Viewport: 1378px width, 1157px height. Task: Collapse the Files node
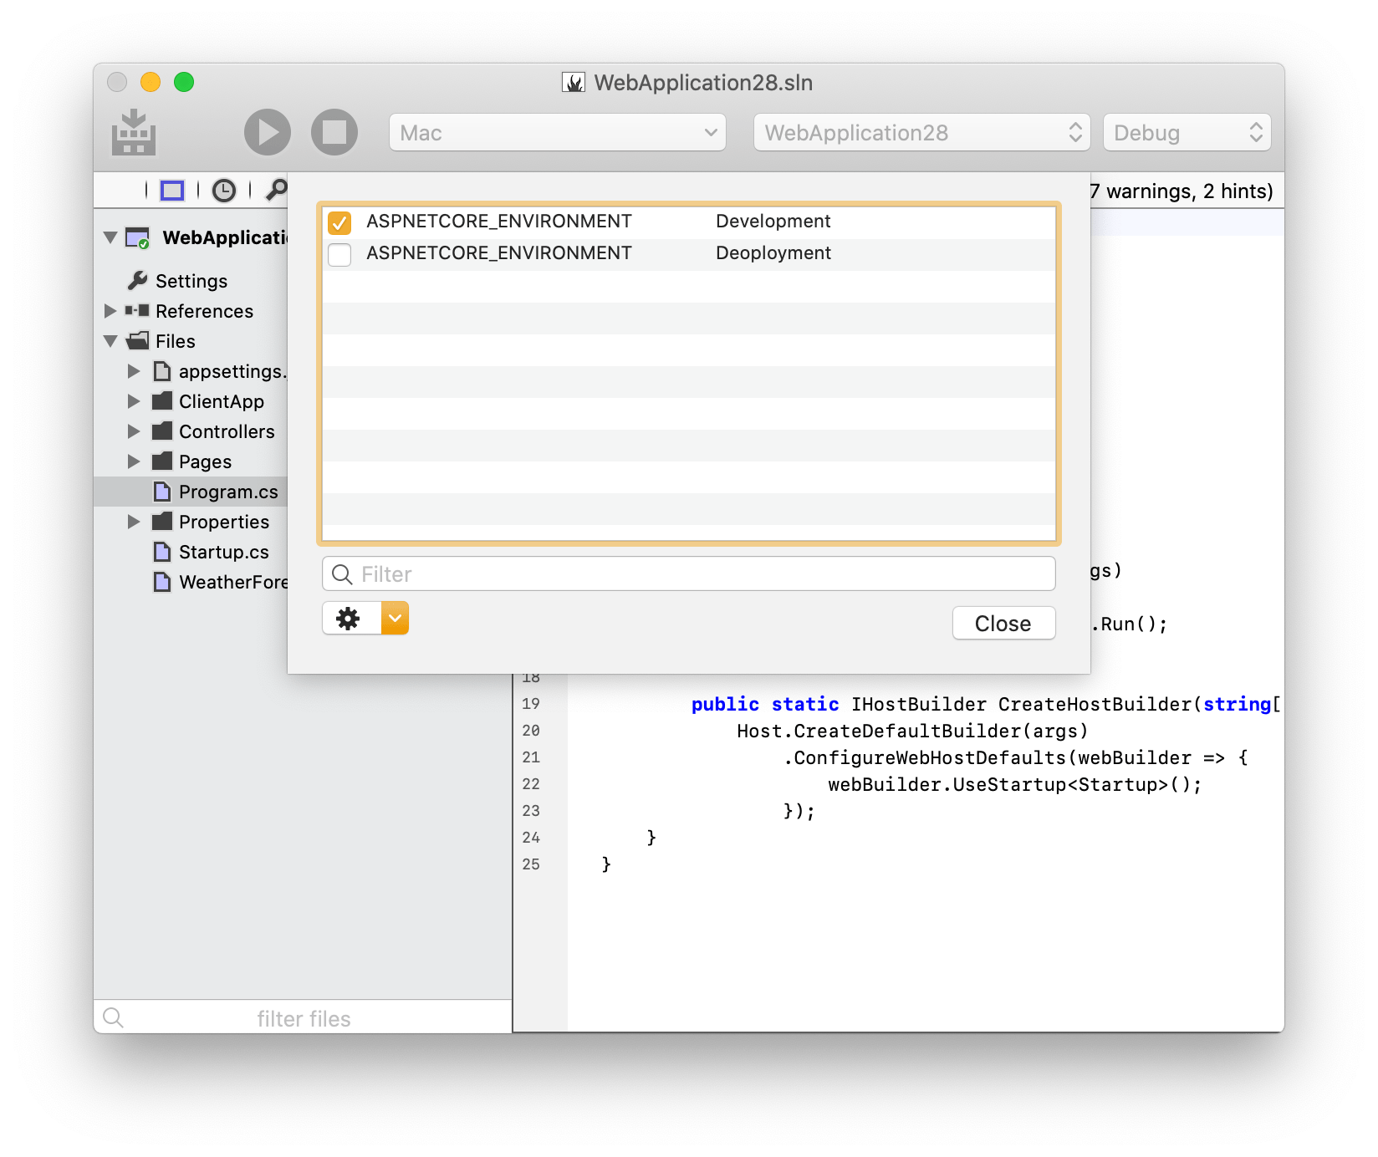pos(110,341)
